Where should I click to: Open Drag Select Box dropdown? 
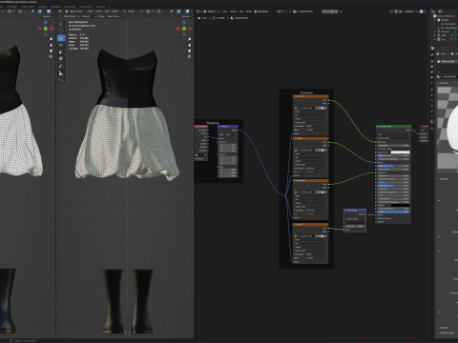point(114,16)
